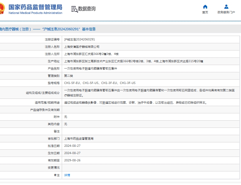Click the 数据查询 search document icon
Viewport: 241px width, 185px height.
75,9
